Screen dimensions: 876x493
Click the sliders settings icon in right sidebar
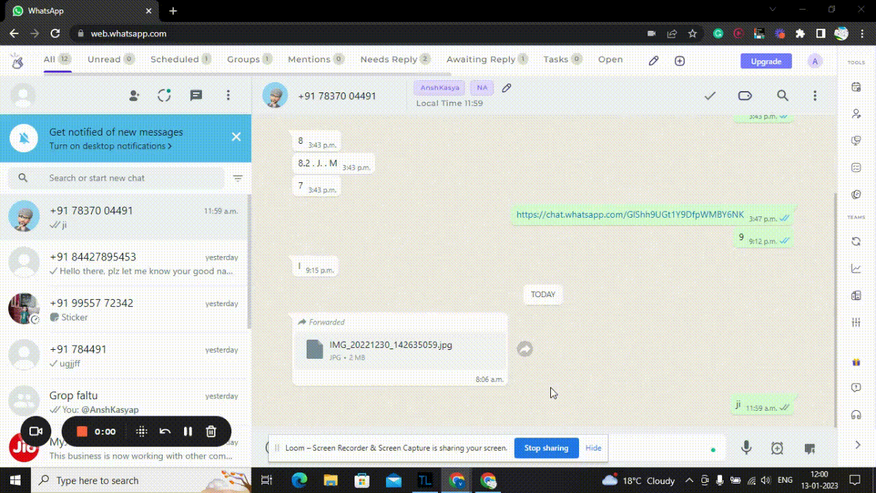click(x=856, y=323)
